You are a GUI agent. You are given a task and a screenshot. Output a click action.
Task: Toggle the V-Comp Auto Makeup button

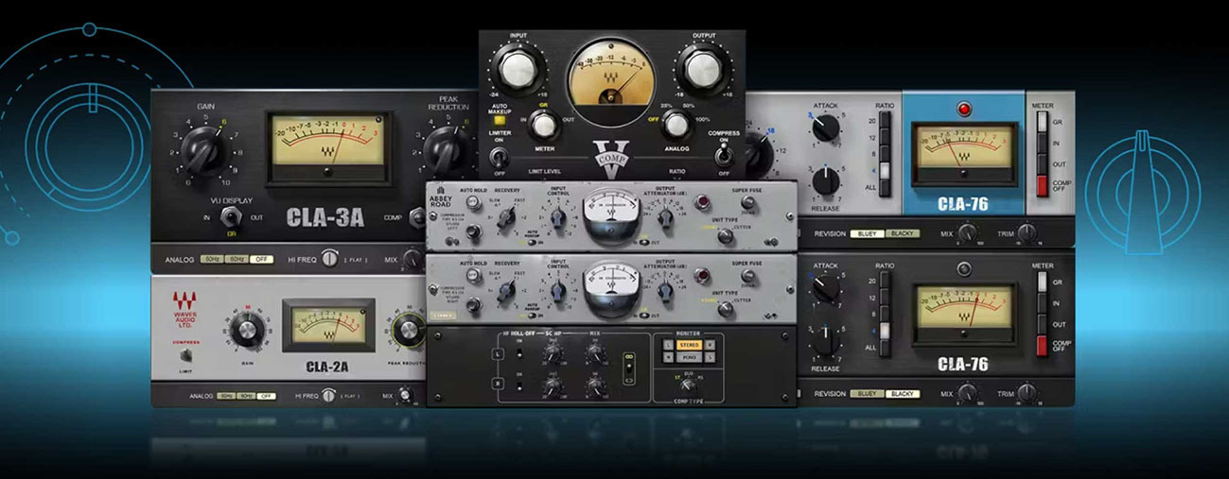[x=498, y=118]
